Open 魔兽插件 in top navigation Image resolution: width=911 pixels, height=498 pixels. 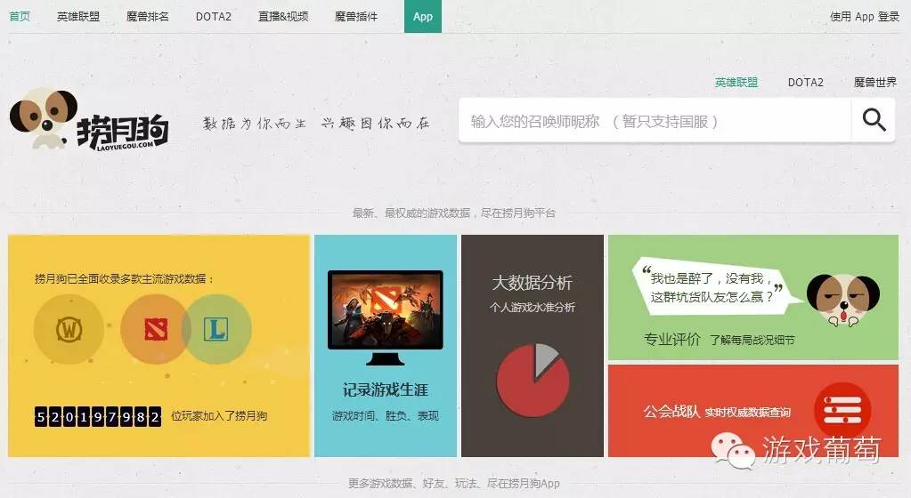coord(356,17)
